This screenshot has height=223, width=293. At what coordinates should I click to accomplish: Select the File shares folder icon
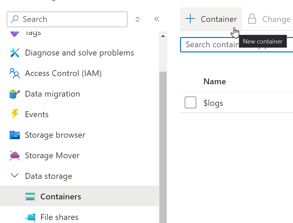(30, 217)
